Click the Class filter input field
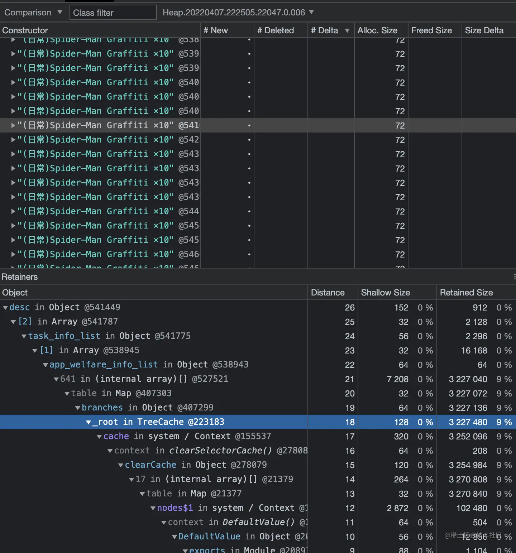Image resolution: width=516 pixels, height=553 pixels. click(x=113, y=13)
